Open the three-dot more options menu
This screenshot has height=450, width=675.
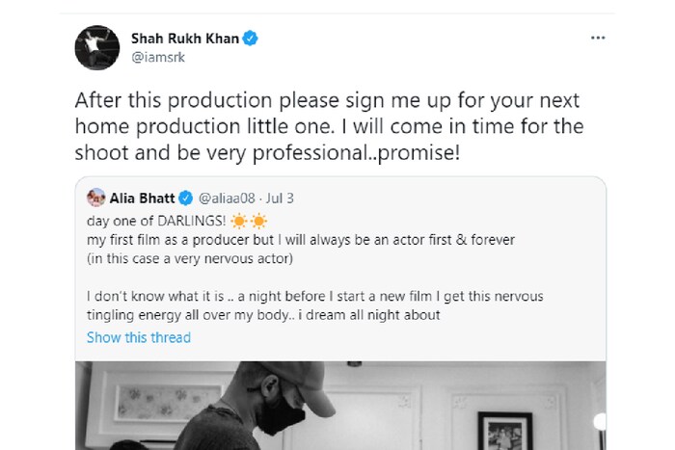pos(598,39)
